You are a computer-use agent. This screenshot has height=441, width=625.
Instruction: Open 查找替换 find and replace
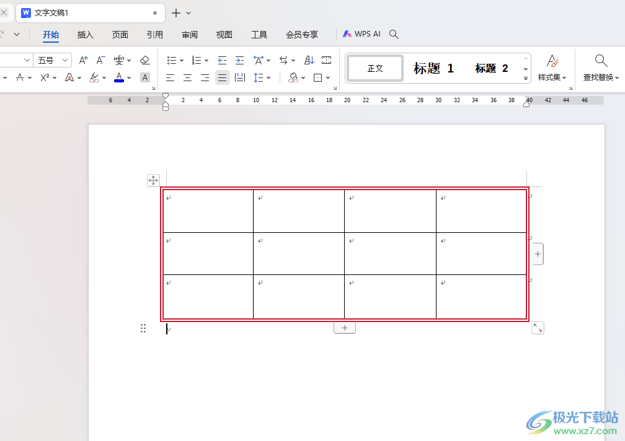601,68
